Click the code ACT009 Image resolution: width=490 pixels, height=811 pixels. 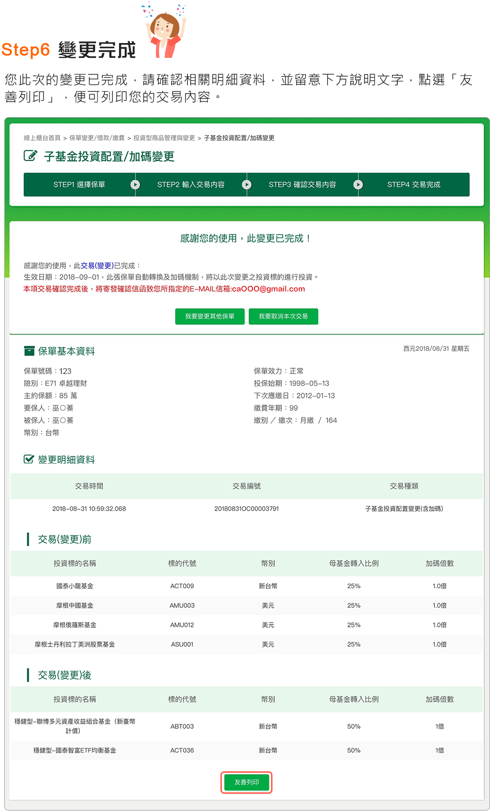coord(182,586)
